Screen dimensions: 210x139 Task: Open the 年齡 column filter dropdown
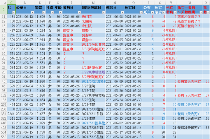[x=61, y=12]
